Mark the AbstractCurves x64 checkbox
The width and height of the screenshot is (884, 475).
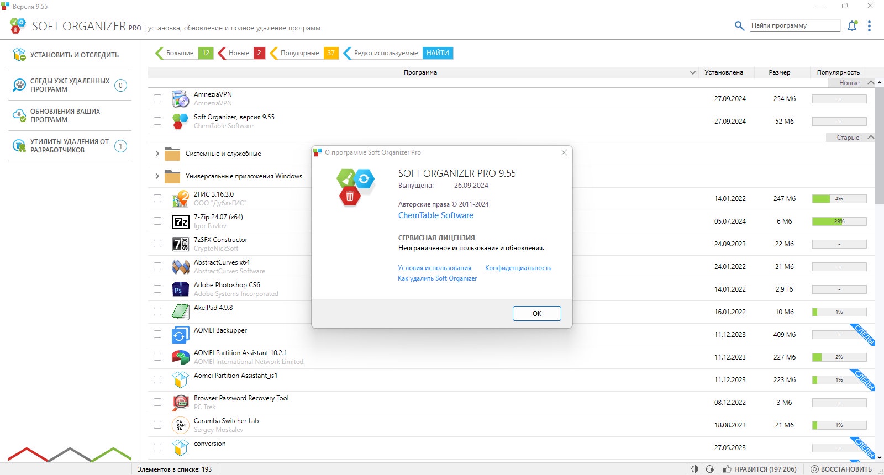157,266
